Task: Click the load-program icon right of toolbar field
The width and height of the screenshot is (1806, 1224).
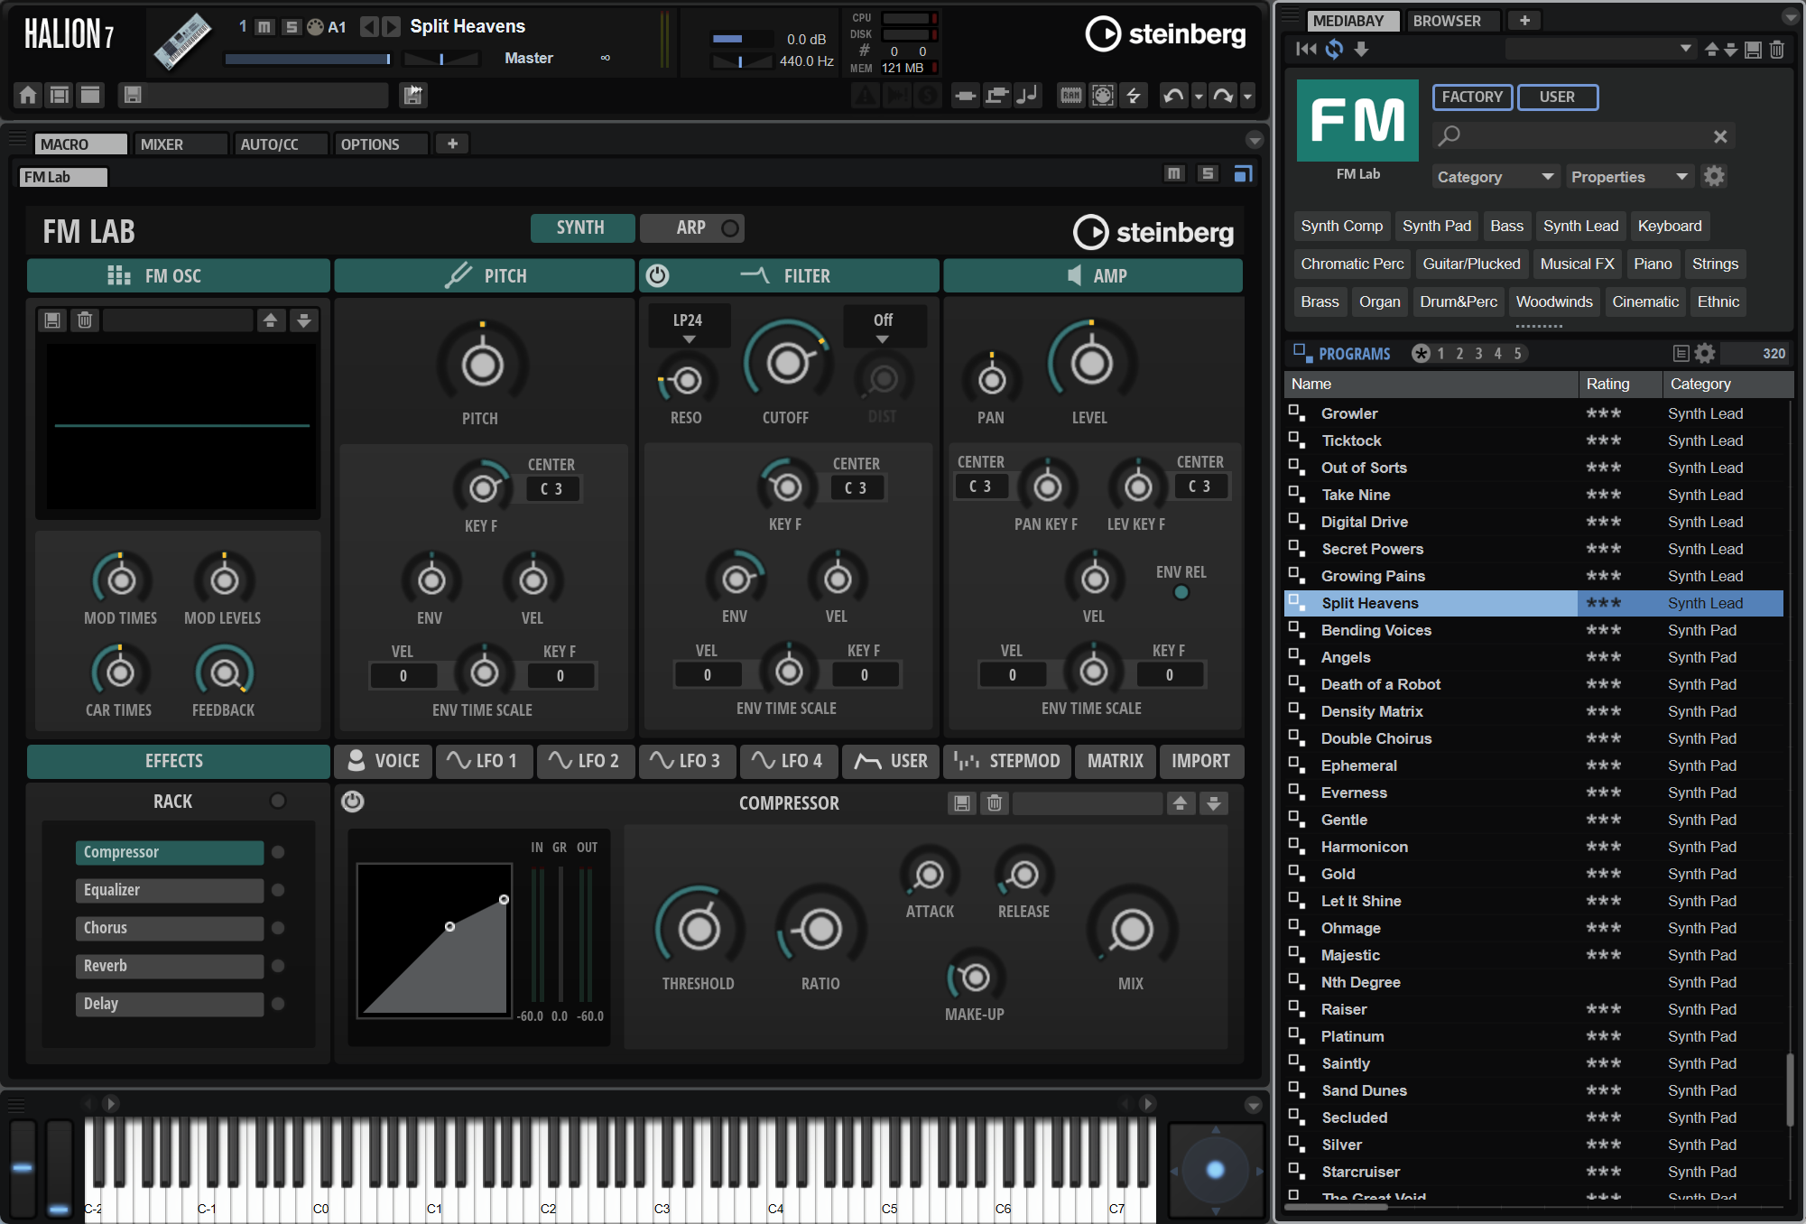Action: (x=413, y=95)
